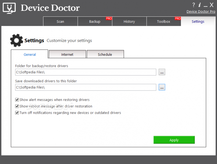Image resolution: width=217 pixels, height=164 pixels.
Task: Switch to the Scan tab
Action: click(x=60, y=21)
